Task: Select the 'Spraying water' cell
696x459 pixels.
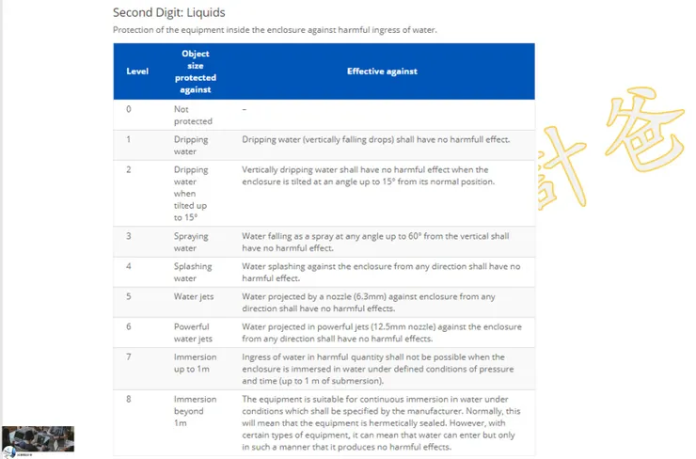Action: pos(192,243)
